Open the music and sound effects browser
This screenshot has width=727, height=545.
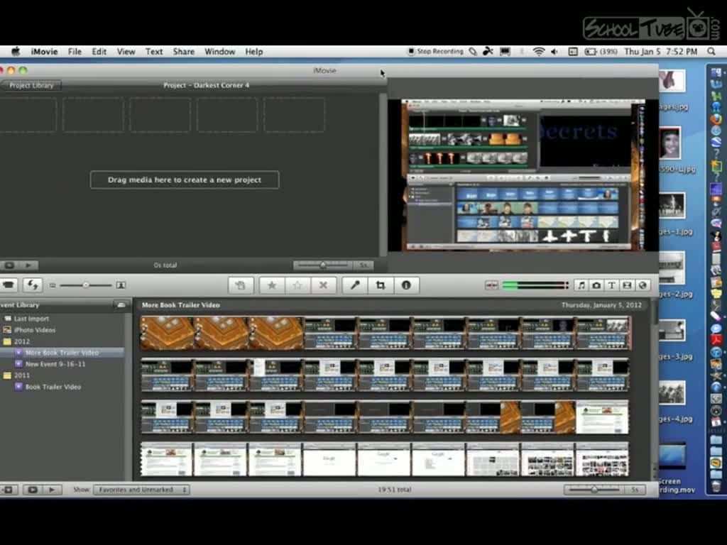[581, 285]
